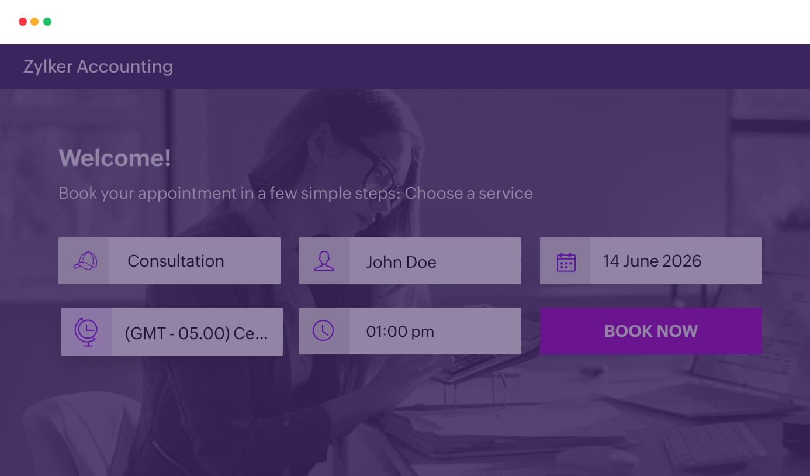Click the 'Book your appointment' subtitle text
Image resolution: width=810 pixels, height=476 pixels.
[295, 194]
